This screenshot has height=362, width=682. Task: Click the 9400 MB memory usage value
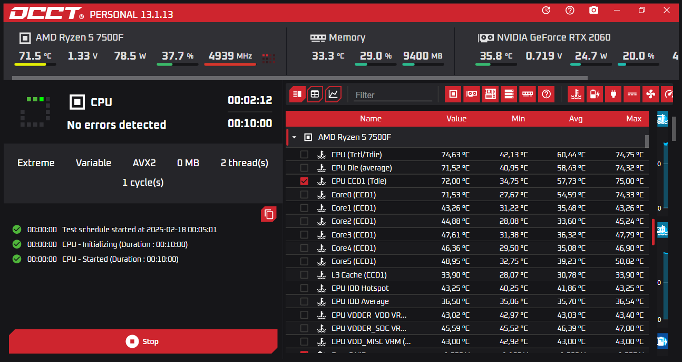423,55
